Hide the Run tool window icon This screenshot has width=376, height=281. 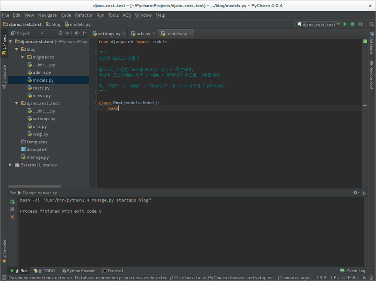coord(364,193)
